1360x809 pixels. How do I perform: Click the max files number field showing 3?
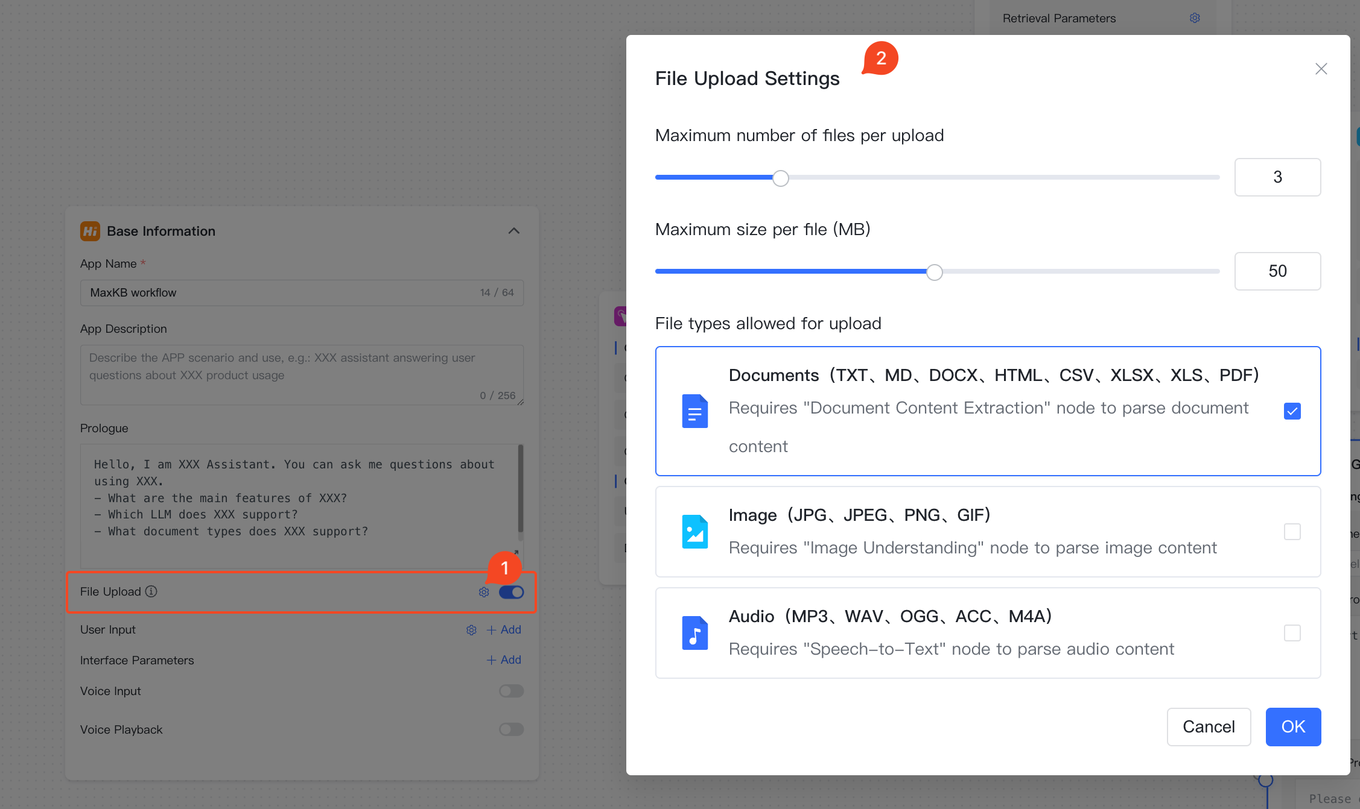(1277, 177)
